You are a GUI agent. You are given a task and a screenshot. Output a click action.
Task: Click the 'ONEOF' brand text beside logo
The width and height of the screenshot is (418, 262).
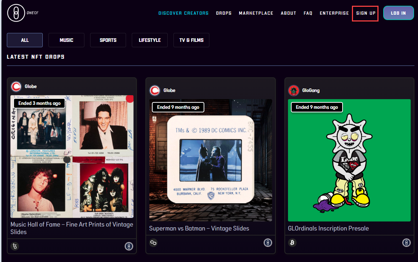click(x=33, y=13)
